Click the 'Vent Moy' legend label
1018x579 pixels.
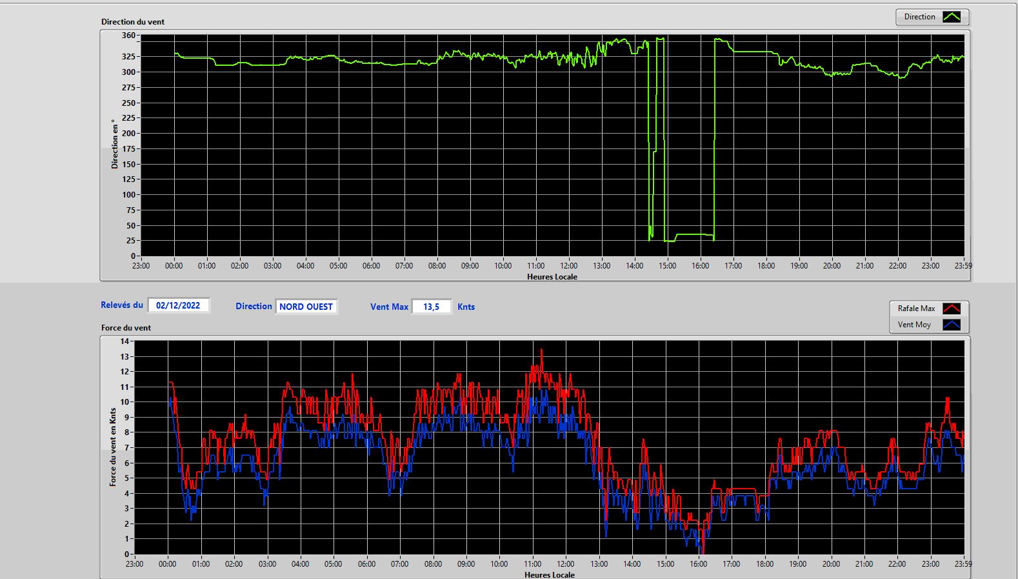(x=914, y=325)
